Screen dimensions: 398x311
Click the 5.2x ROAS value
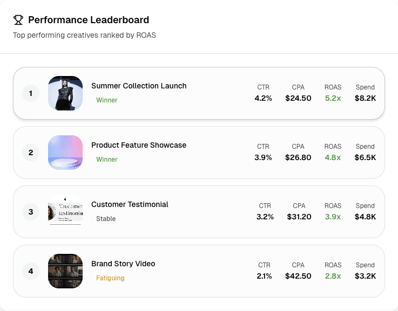click(333, 98)
